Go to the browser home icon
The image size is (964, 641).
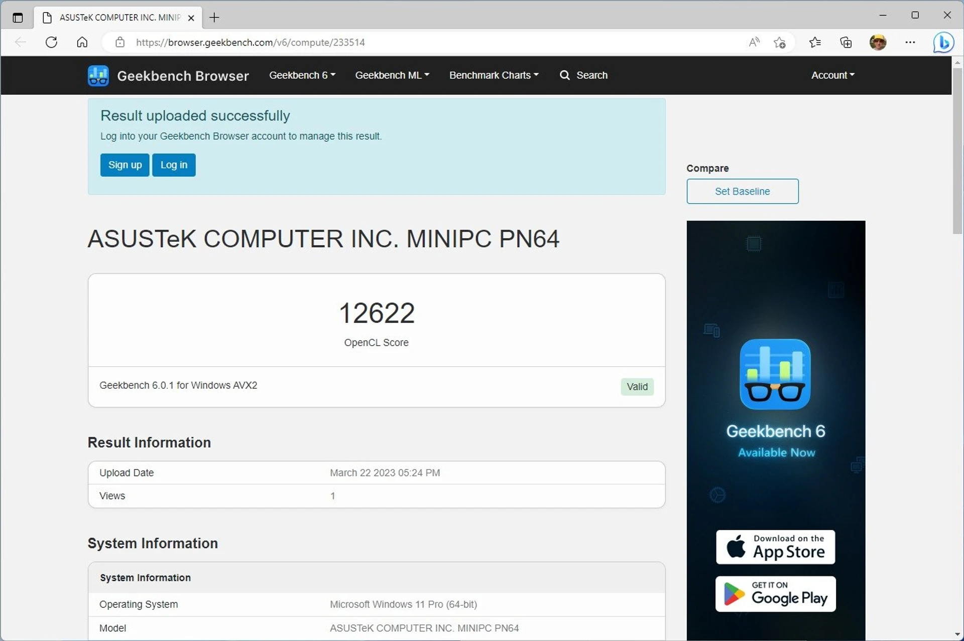point(82,42)
